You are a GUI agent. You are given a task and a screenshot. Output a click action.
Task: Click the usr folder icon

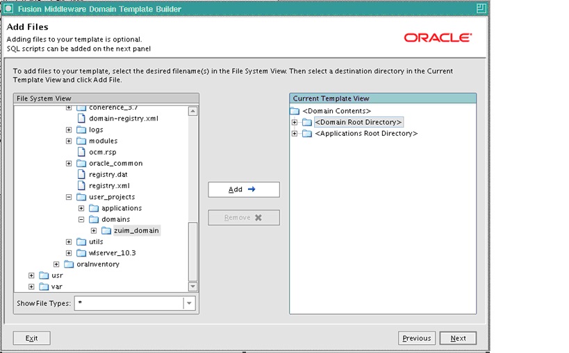click(x=44, y=276)
